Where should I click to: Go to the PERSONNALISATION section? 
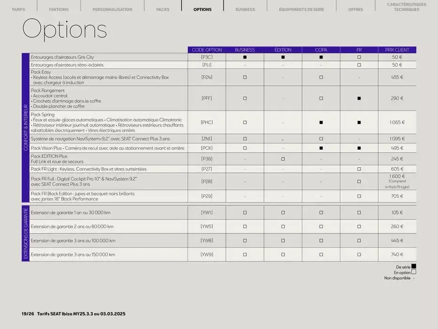(112, 9)
